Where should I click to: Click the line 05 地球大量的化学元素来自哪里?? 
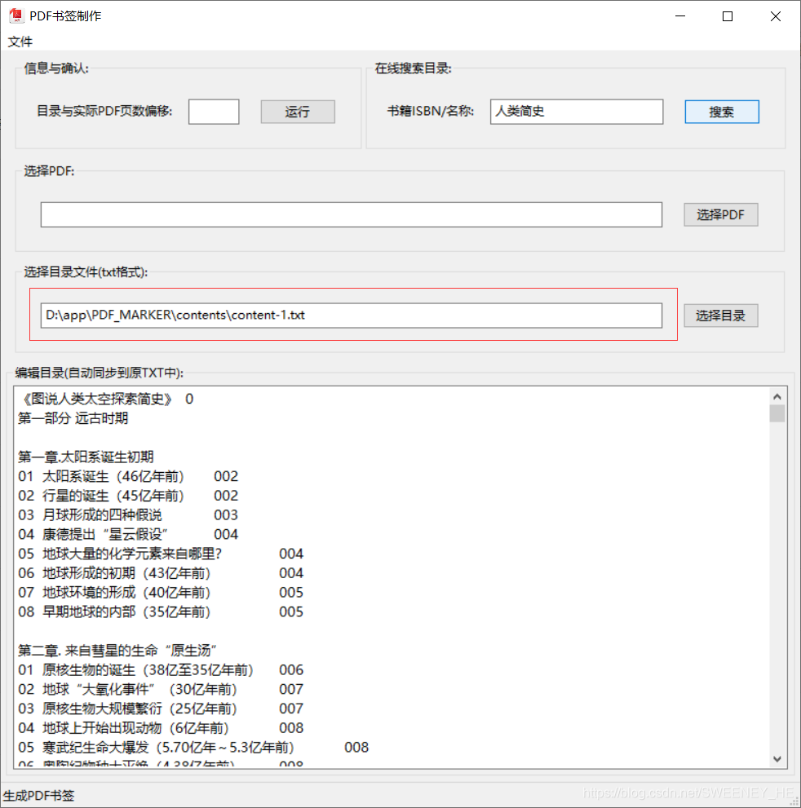[161, 554]
